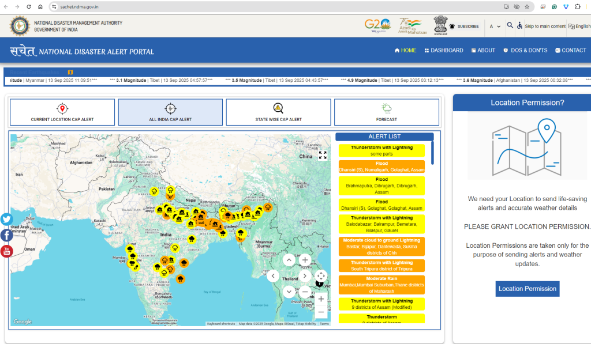
Task: Open the Facebook social icon
Action: [x=6, y=235]
